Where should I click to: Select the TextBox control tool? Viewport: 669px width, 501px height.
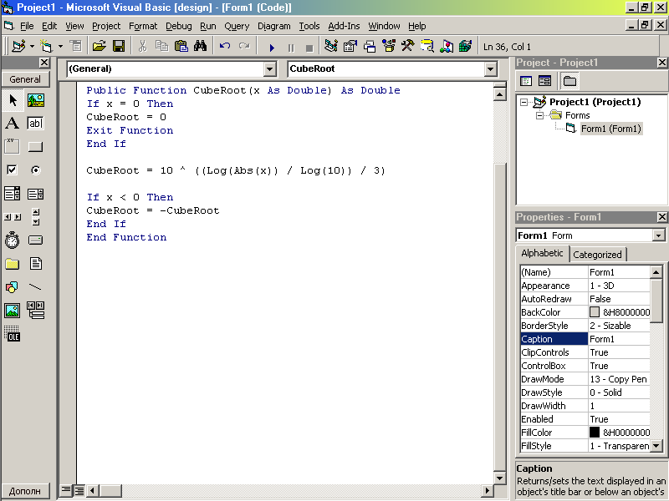point(35,124)
